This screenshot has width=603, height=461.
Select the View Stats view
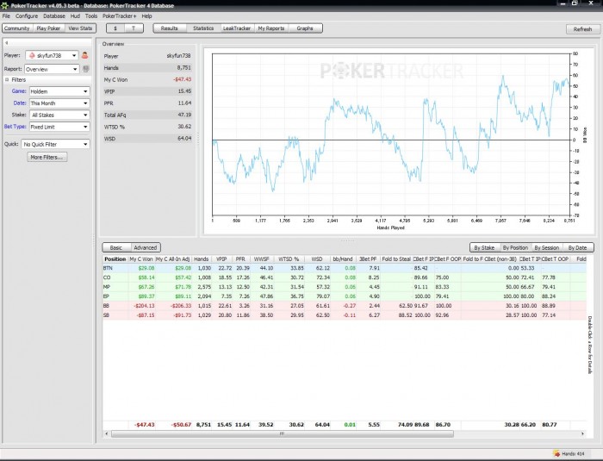[80, 28]
